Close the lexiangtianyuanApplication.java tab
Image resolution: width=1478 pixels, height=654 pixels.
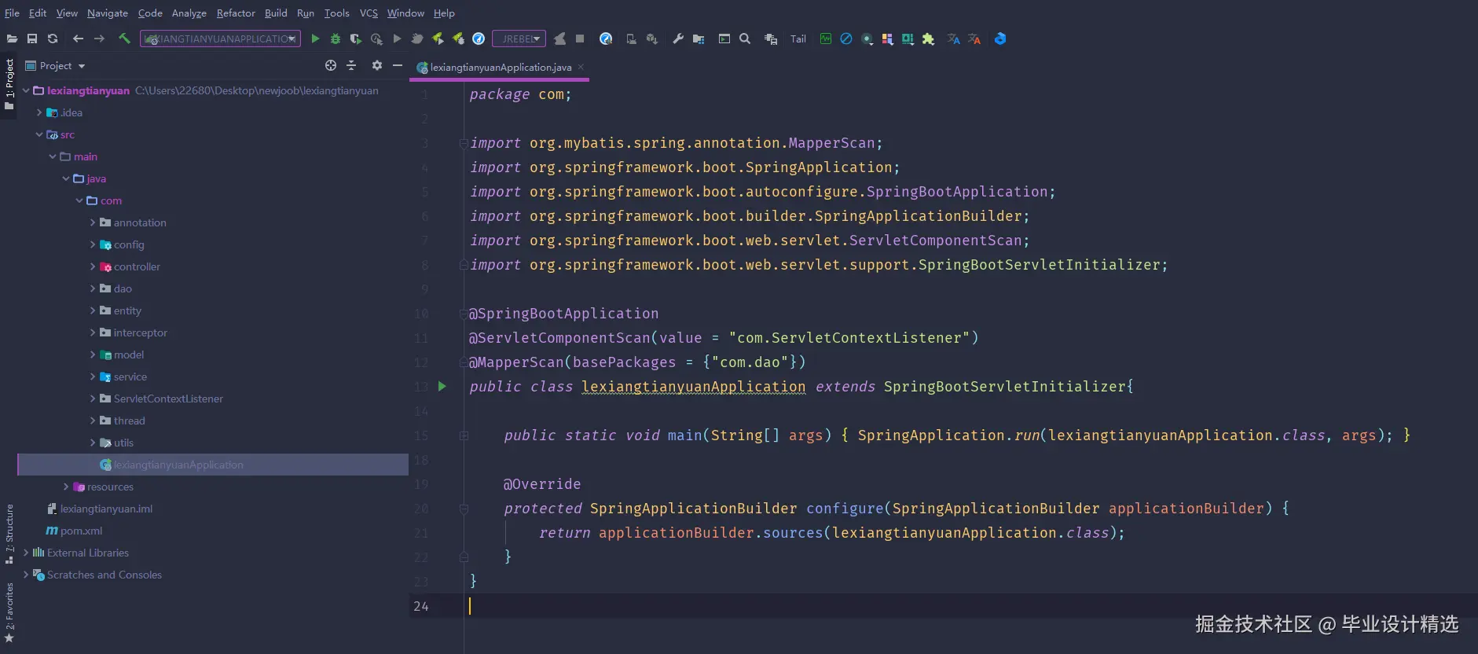click(x=581, y=67)
